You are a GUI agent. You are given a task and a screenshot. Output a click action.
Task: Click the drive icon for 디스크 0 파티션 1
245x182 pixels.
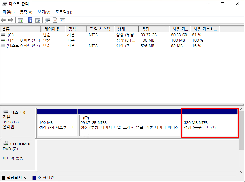3,40
